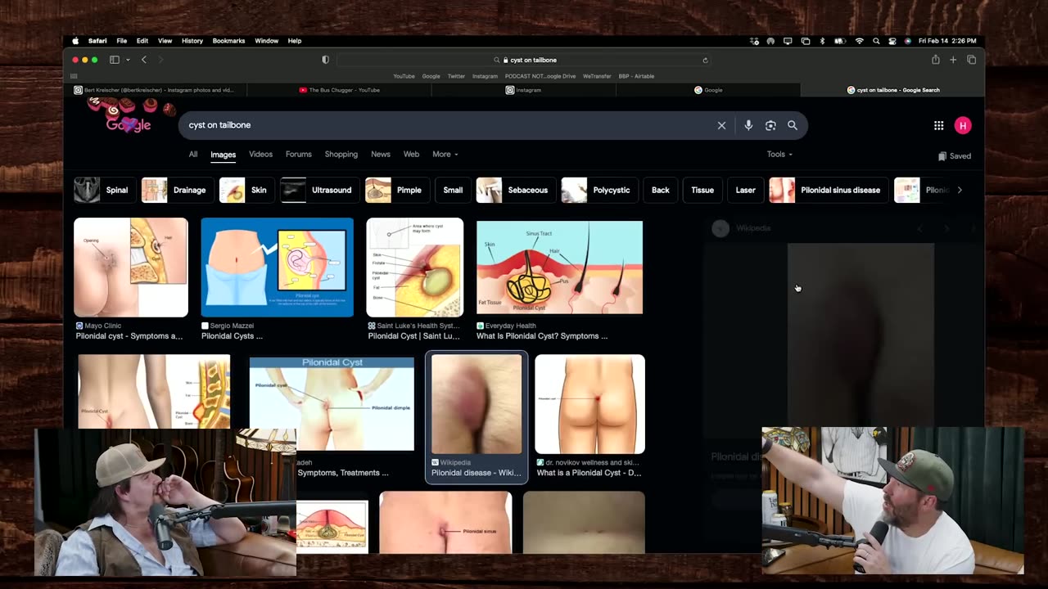Open the Twitter bookmark in favorites bar

point(456,76)
